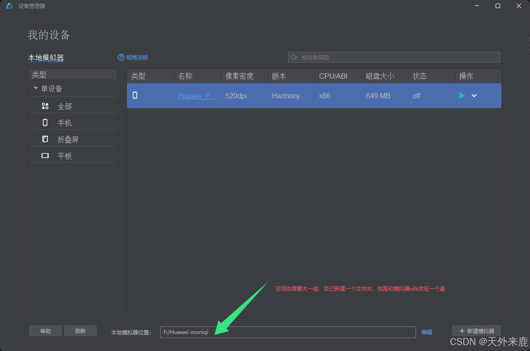This screenshot has height=351, width=530.
Task: Click the 新建模拟器 button
Action: point(476,331)
